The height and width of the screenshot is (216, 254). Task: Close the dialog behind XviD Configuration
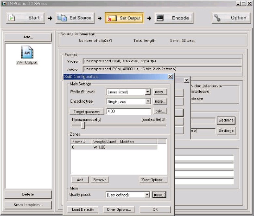[187, 80]
